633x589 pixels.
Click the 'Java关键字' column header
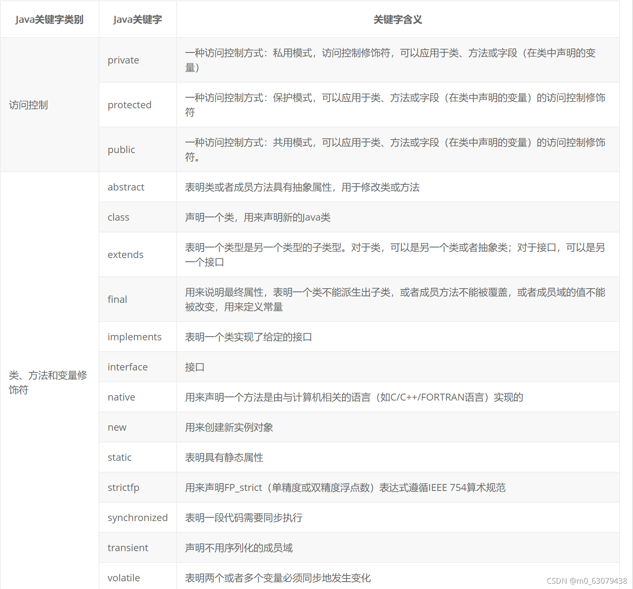pyautogui.click(x=138, y=20)
